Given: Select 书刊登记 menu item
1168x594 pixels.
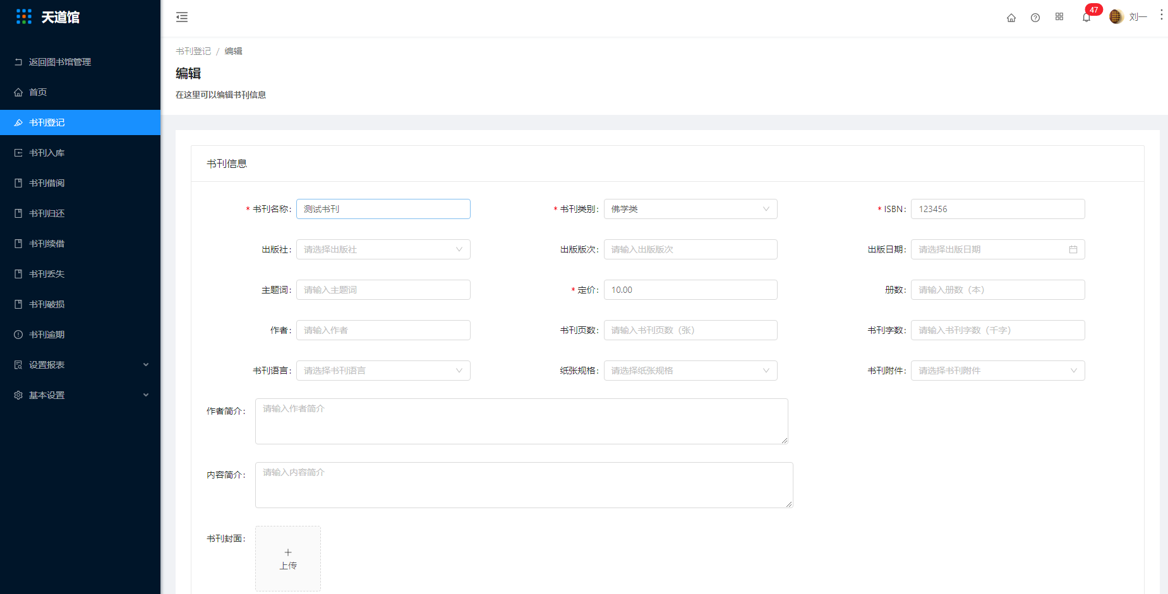Looking at the screenshot, I should pos(80,122).
